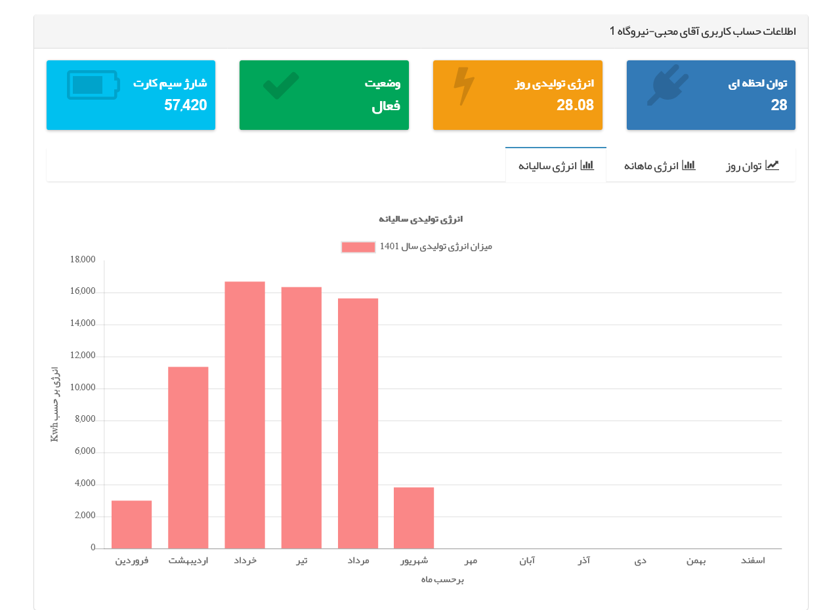Viewport: 825px width, 610px height.
Task: Click the تیر bar in the chart
Action: [x=301, y=418]
